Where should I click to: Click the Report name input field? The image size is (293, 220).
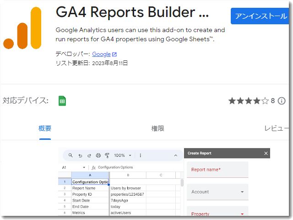point(217,170)
